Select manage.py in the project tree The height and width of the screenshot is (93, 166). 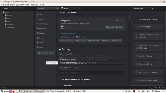pyautogui.click(x=10, y=27)
